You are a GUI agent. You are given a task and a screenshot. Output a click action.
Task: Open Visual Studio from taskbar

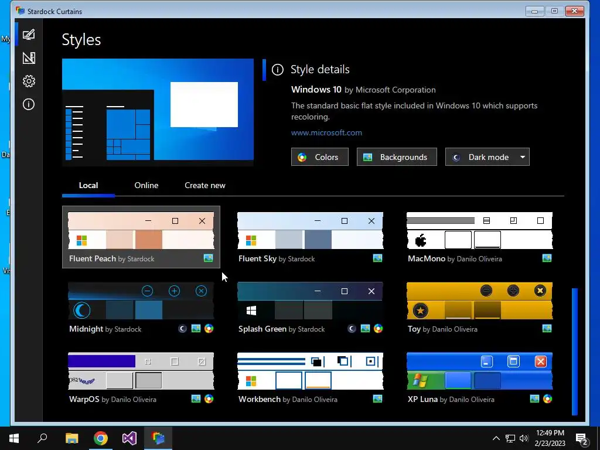[129, 438]
